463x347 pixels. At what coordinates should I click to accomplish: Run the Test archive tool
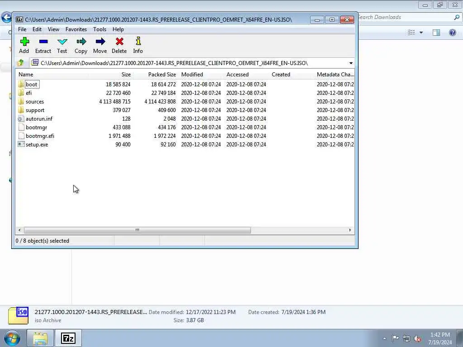click(x=62, y=42)
